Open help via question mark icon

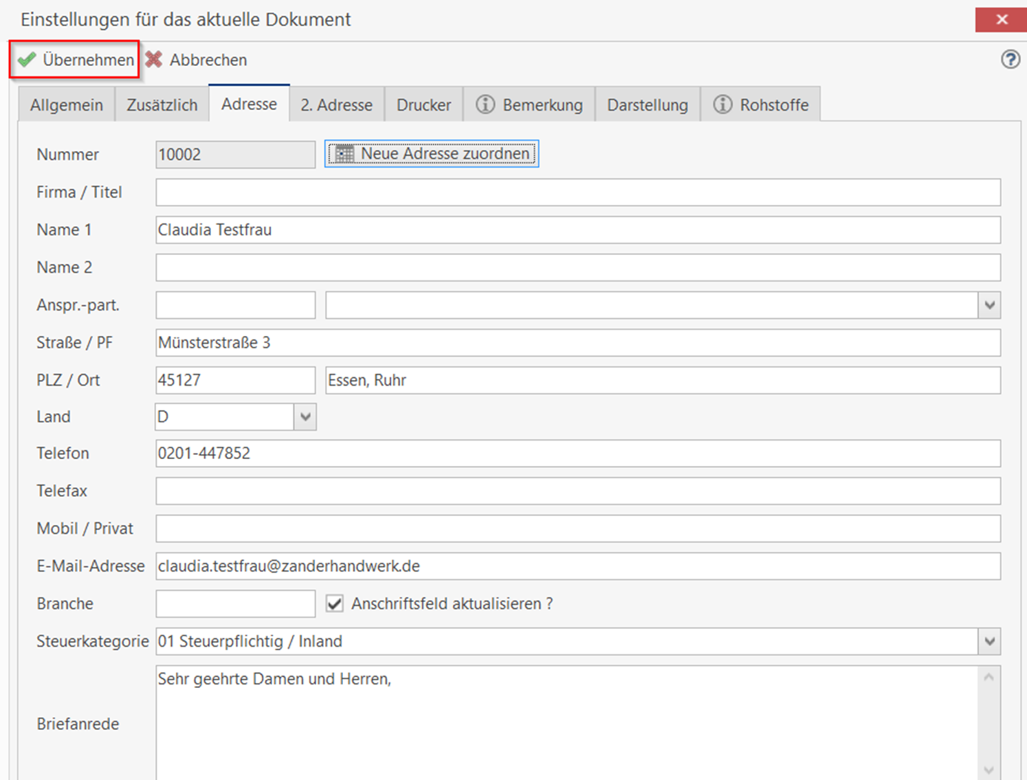pos(1010,60)
